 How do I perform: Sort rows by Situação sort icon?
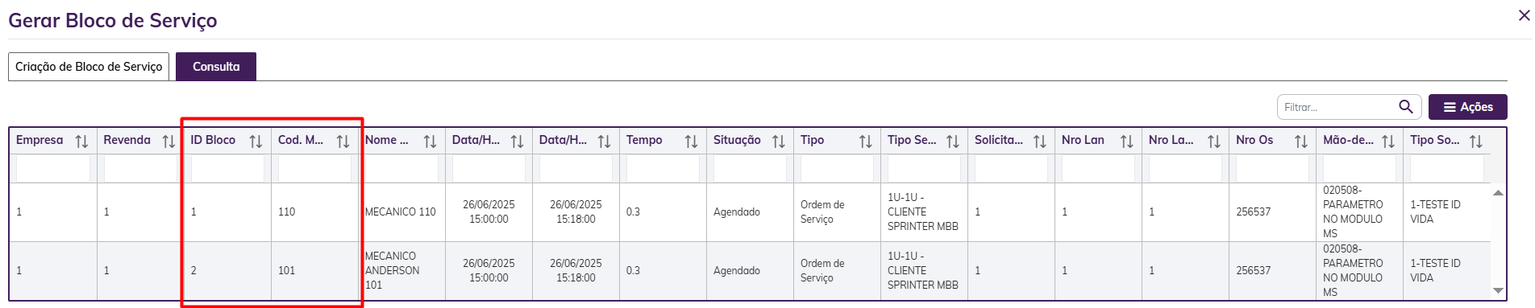click(778, 142)
